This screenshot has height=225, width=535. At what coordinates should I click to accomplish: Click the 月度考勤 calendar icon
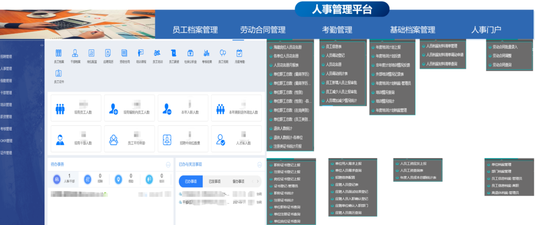[x=239, y=53]
